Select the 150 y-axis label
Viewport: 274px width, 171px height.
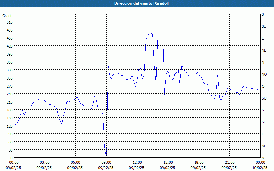(10, 118)
